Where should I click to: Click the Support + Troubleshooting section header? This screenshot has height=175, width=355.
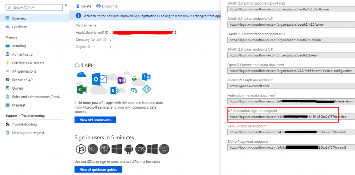pos(25,116)
